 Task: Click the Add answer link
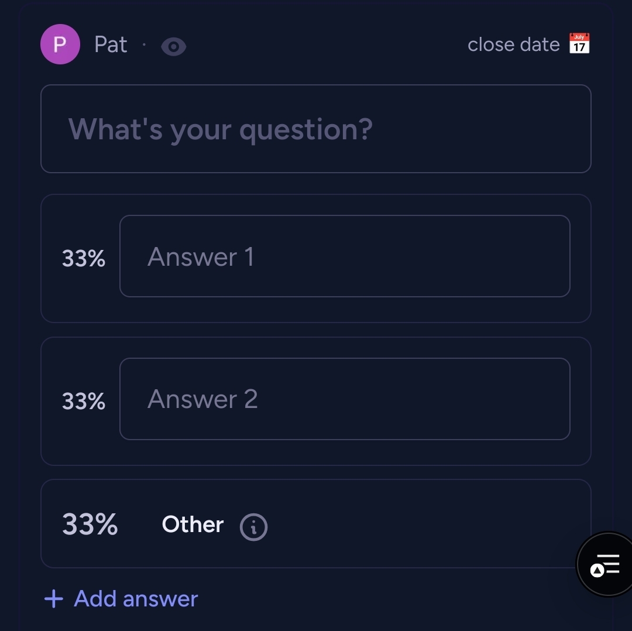coord(121,598)
